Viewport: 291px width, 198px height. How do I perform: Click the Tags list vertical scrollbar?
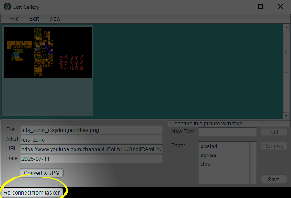click(x=253, y=162)
